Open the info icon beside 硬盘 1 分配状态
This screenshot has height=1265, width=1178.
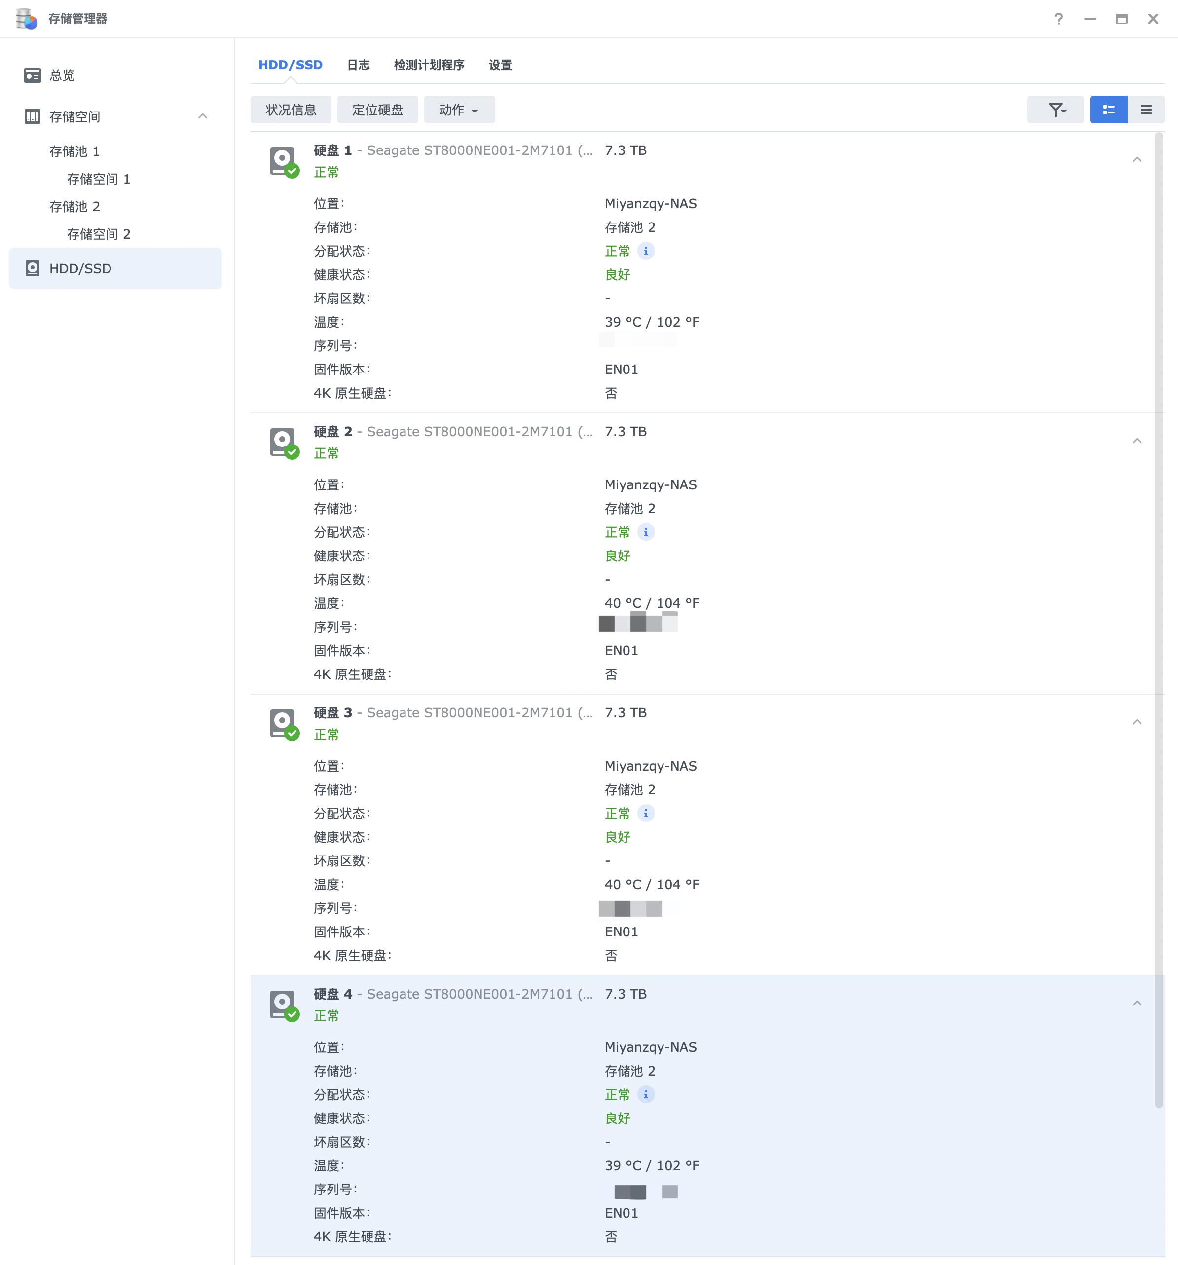(x=647, y=251)
